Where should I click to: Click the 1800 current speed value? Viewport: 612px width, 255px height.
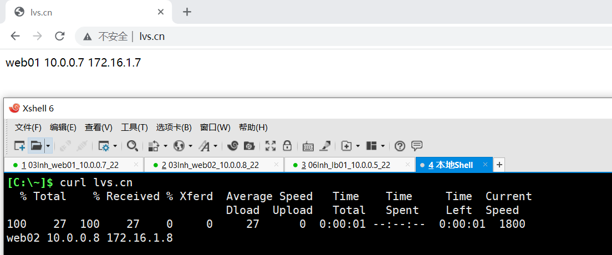click(x=512, y=224)
